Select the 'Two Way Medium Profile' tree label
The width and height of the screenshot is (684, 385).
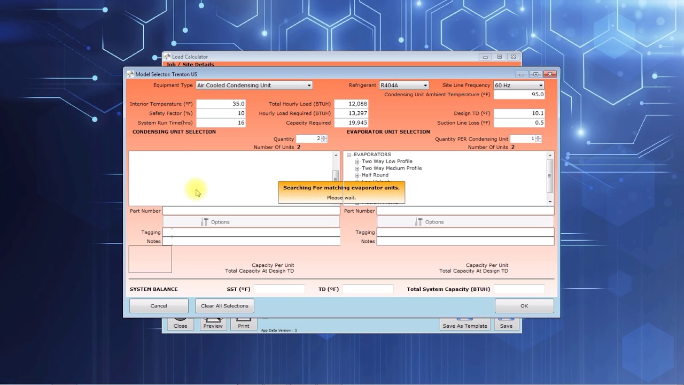[x=392, y=168]
